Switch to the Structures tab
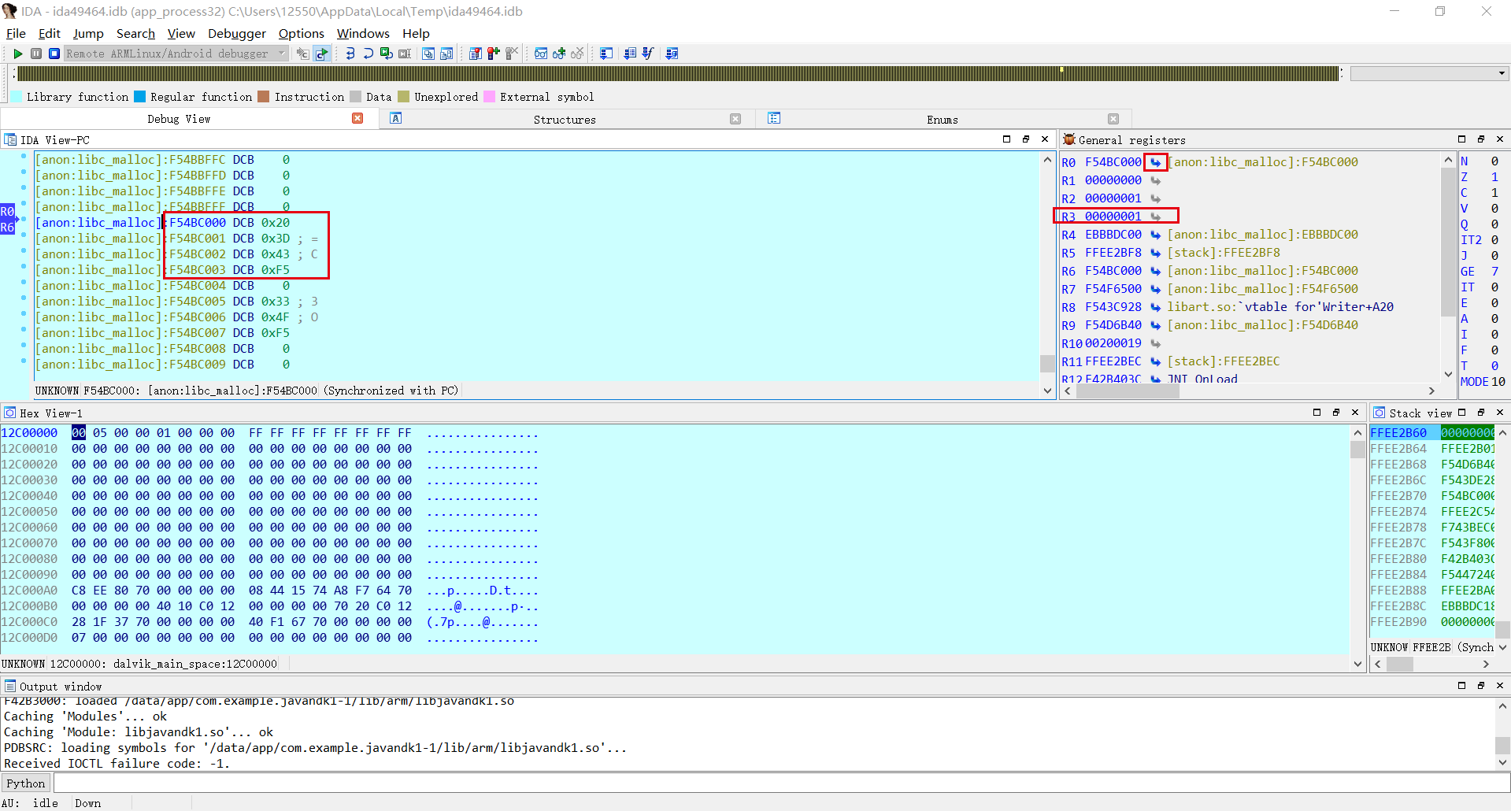Image resolution: width=1511 pixels, height=811 pixels. (565, 119)
